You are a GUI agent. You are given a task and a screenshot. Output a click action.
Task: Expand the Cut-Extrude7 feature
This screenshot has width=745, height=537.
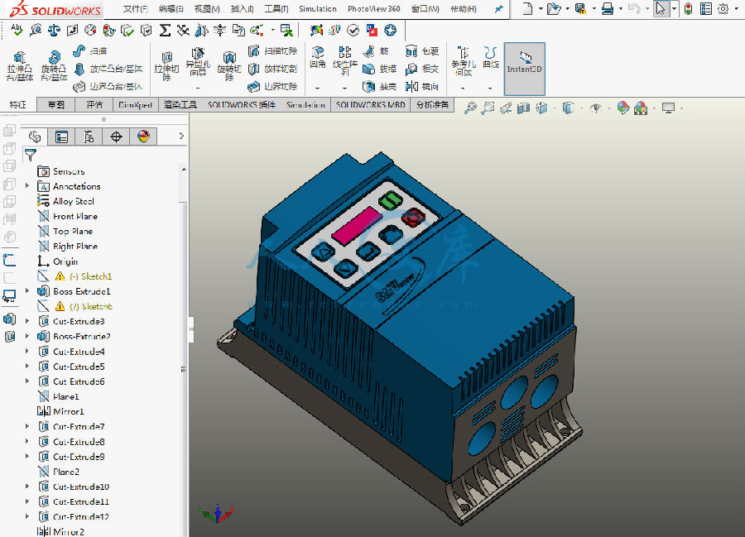click(x=27, y=426)
